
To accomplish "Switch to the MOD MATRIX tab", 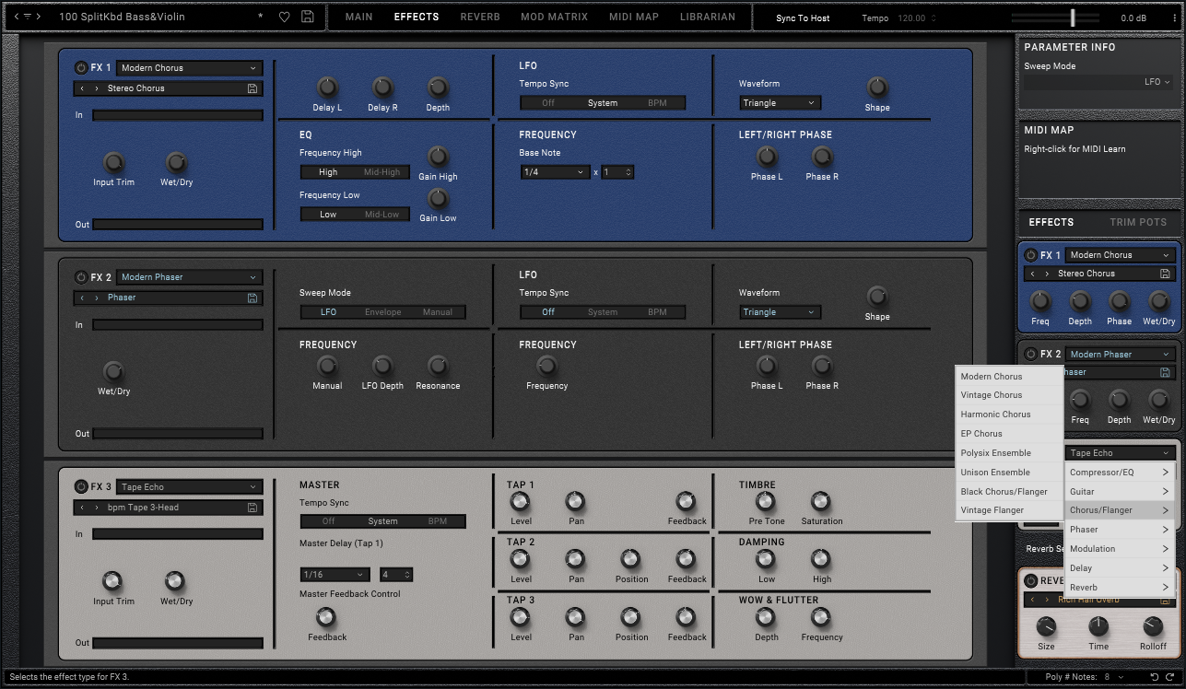I will click(x=554, y=17).
